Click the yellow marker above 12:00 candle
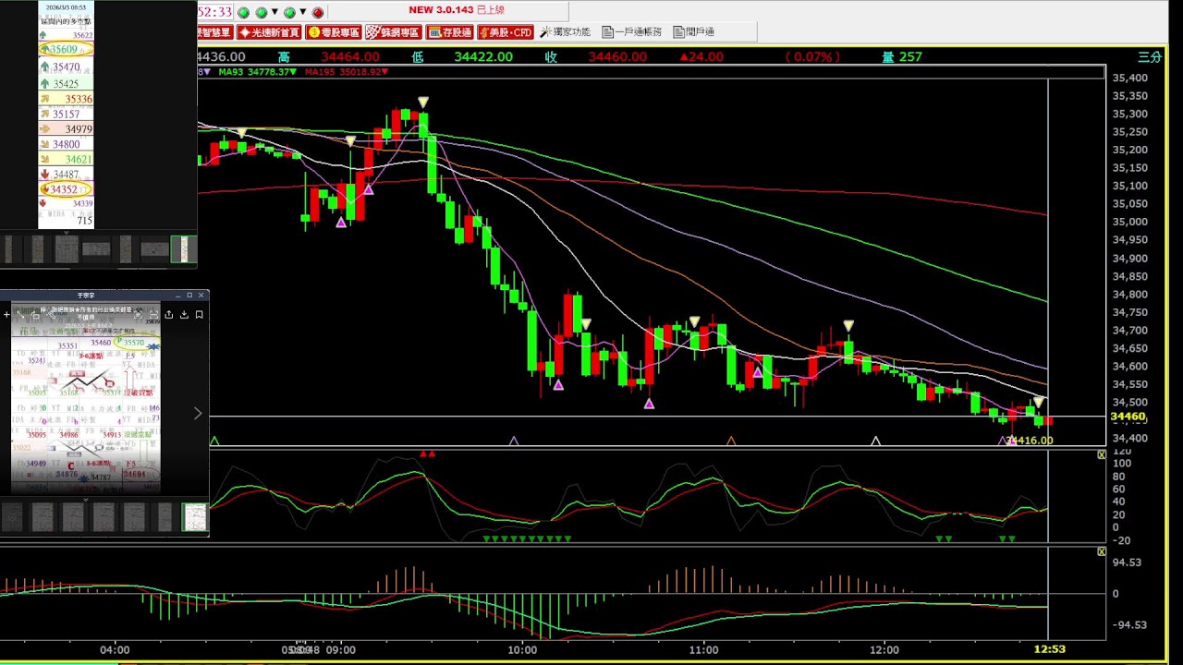1183x665 pixels. [848, 326]
